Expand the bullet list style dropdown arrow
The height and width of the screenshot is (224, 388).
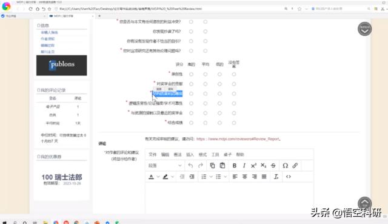[225, 177]
